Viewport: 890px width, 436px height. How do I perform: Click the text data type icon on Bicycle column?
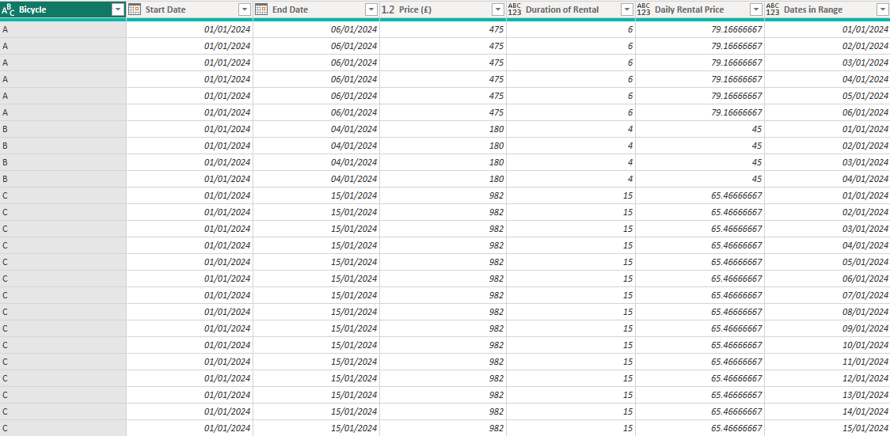(8, 9)
